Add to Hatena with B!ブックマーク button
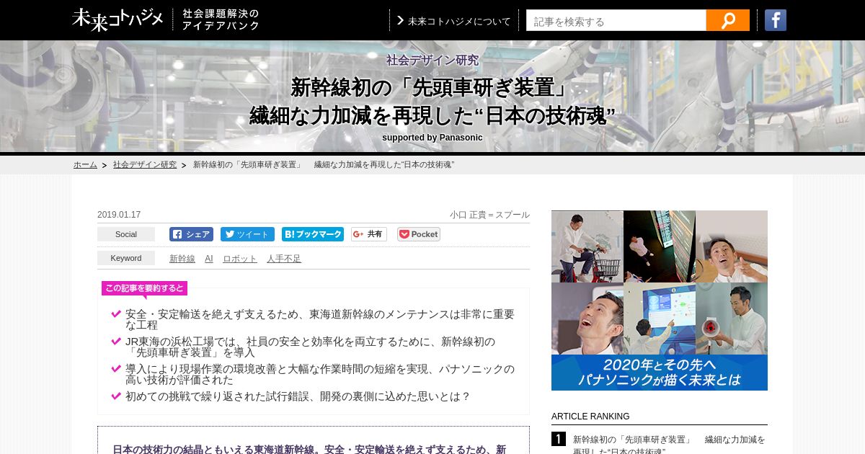865x454 pixels. pos(313,234)
